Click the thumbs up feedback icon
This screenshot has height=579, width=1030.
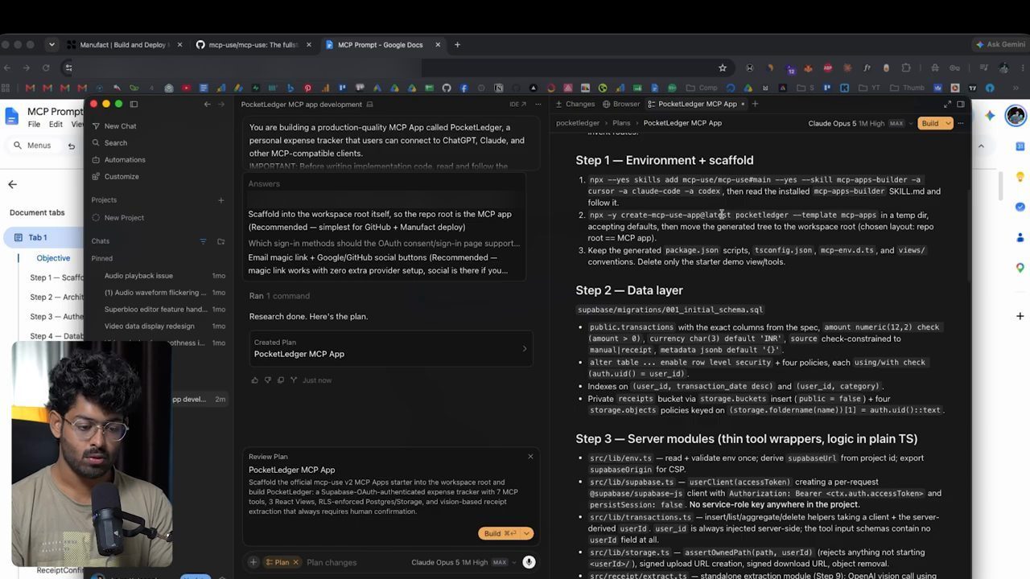click(255, 380)
